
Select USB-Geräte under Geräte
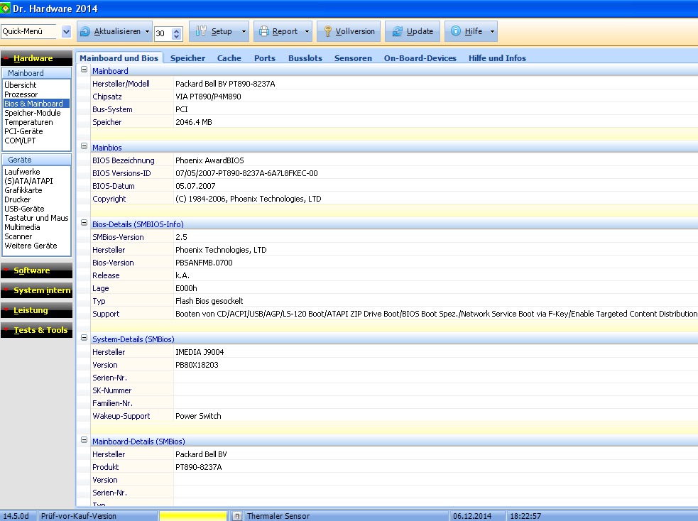coord(24,209)
